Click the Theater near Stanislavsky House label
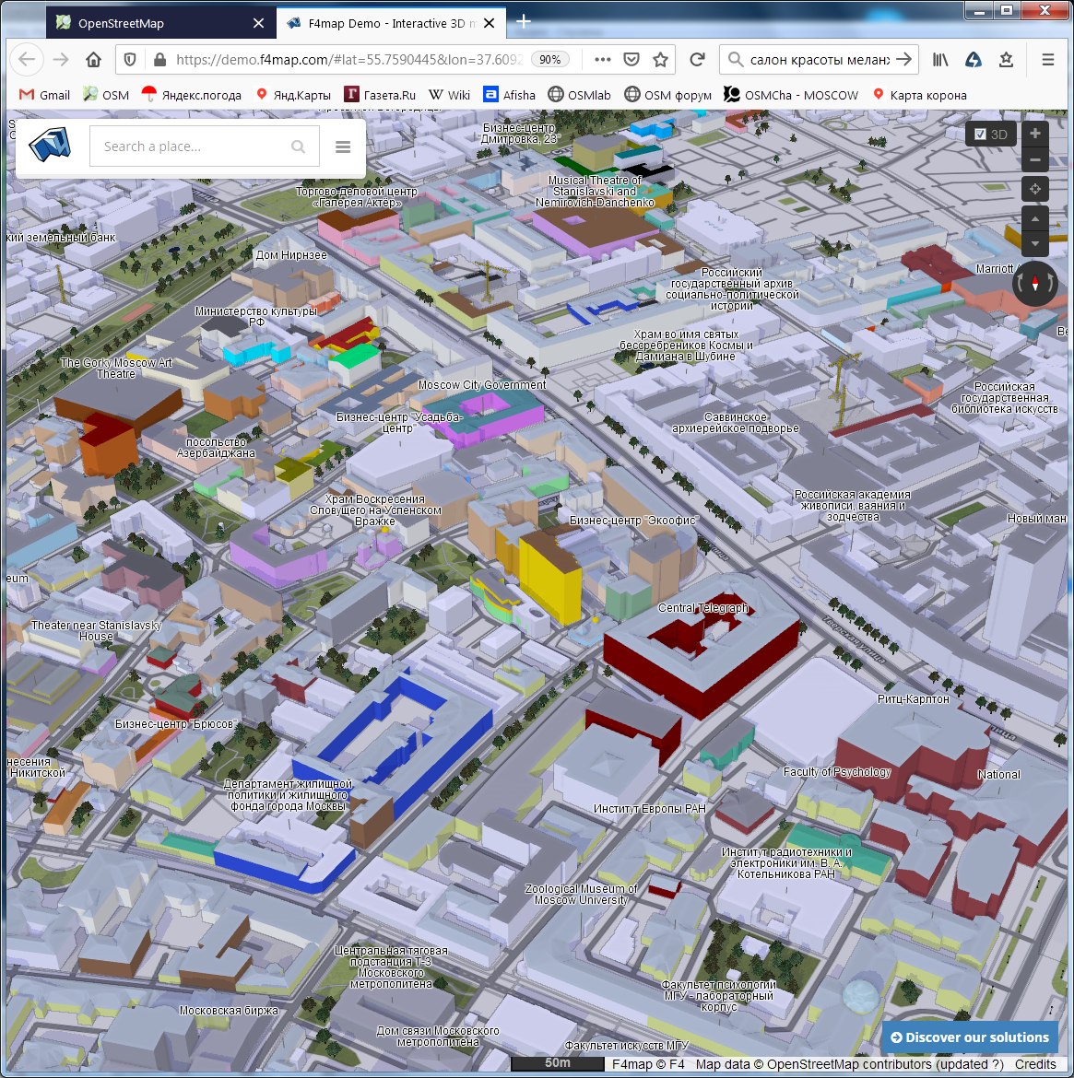 click(96, 631)
